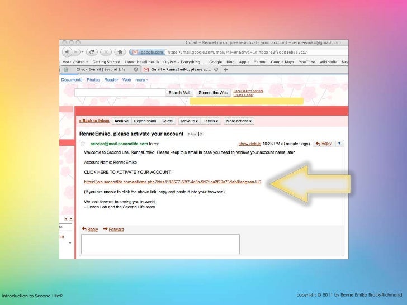Viewport: 407px width, 305px height.
Task: Click Forward link below the message
Action: pyautogui.click(x=116, y=229)
